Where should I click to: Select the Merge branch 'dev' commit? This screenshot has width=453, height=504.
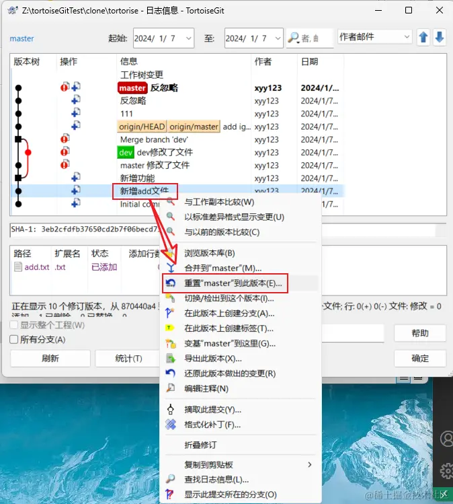click(177, 139)
